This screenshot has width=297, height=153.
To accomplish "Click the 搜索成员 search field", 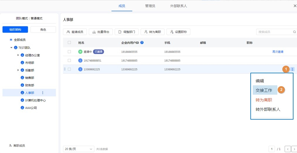I will [x=274, y=32].
